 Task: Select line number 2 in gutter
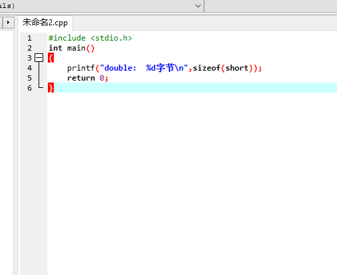coord(29,48)
